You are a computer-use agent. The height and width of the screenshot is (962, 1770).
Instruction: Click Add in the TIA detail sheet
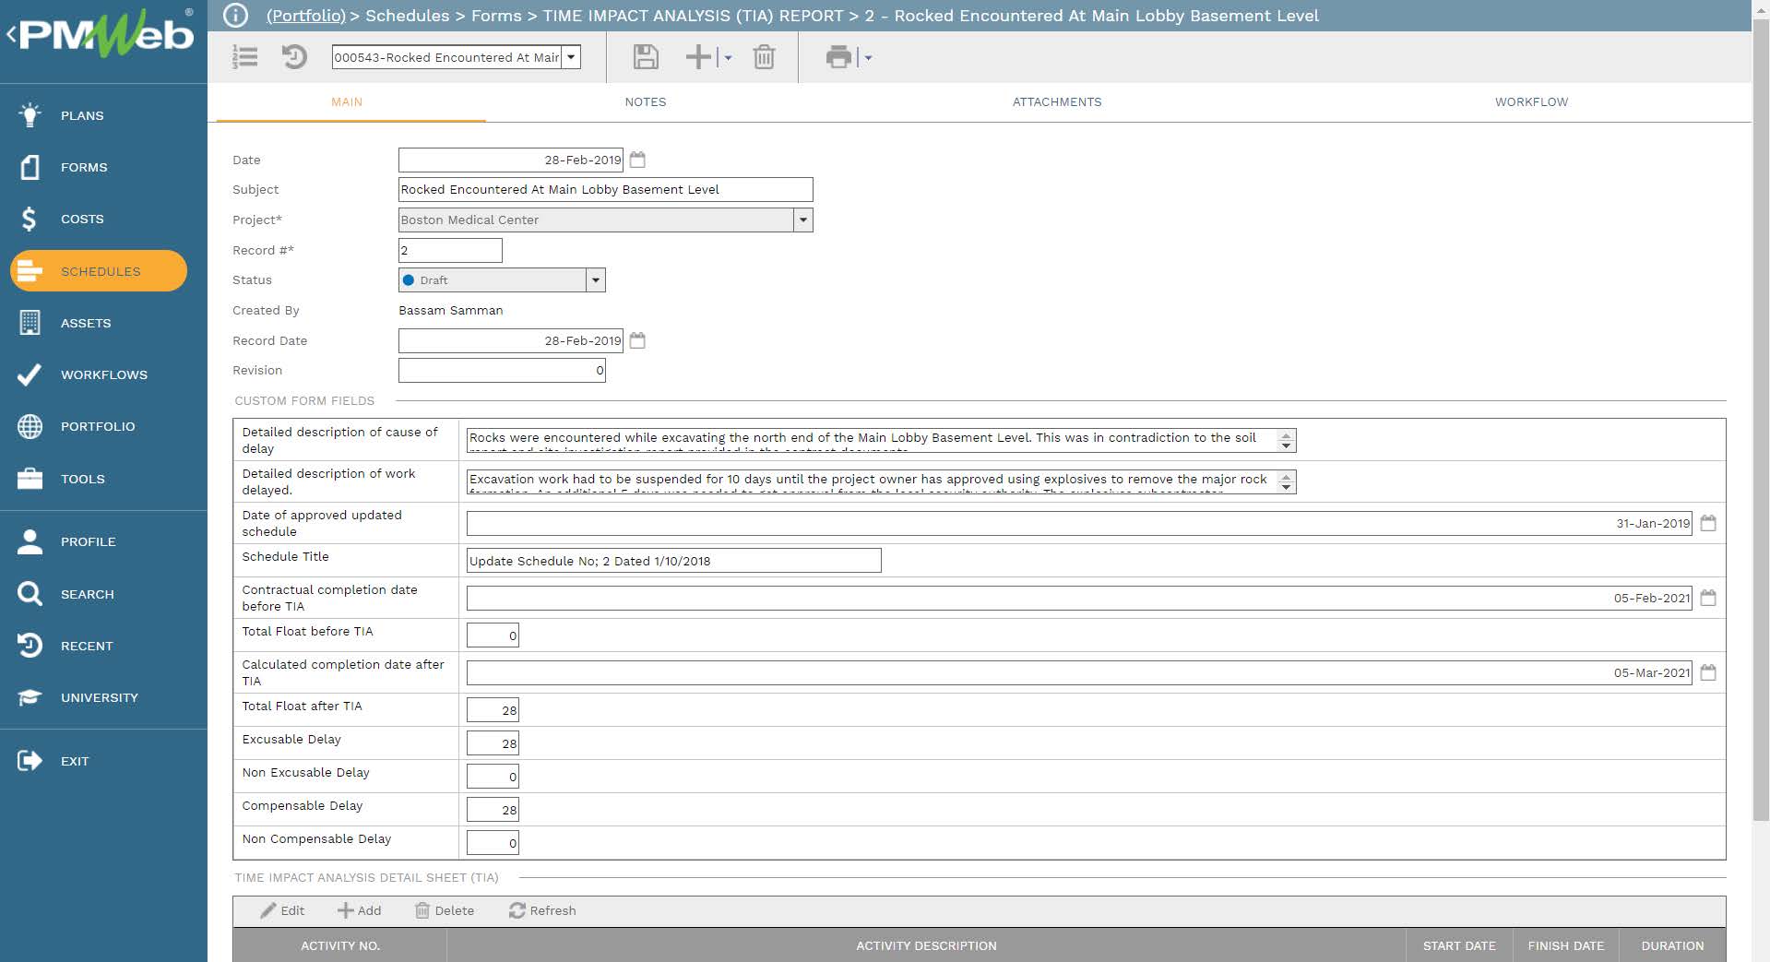(359, 910)
